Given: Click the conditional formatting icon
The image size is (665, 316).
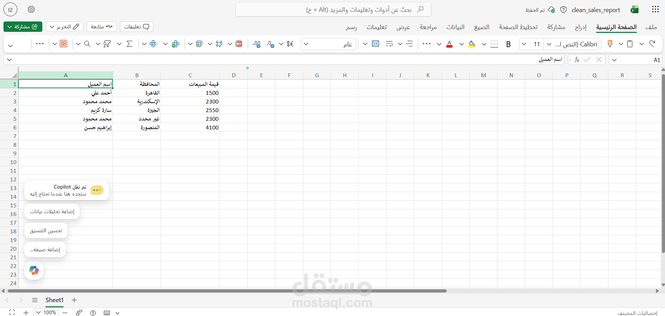Looking at the screenshot, I should pos(239,44).
